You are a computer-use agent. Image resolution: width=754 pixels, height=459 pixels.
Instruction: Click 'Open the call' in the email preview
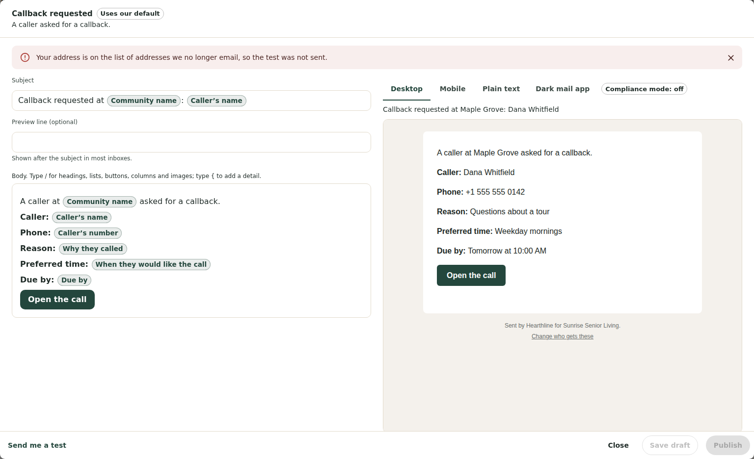point(471,275)
